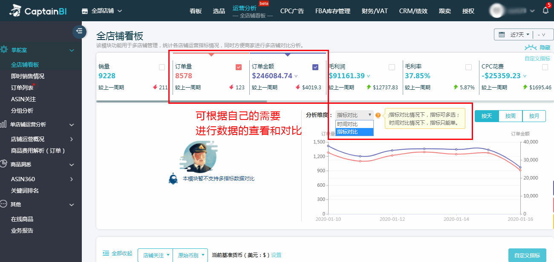Click the orange help question icon
Image resolution: width=554 pixels, height=262 pixels.
378,115
